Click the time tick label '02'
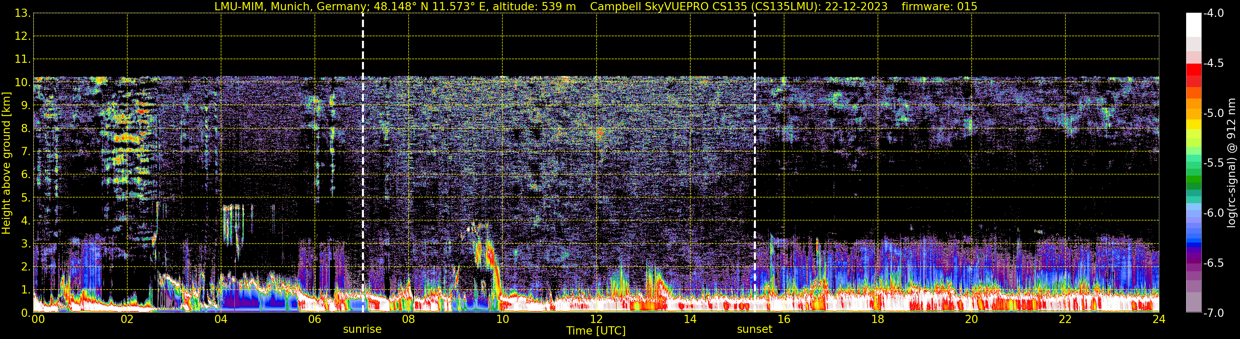Image resolution: width=1240 pixels, height=339 pixels. [127, 319]
